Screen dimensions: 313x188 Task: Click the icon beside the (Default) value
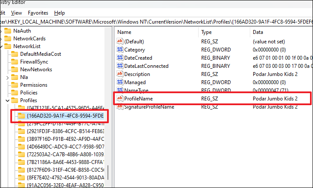point(120,42)
